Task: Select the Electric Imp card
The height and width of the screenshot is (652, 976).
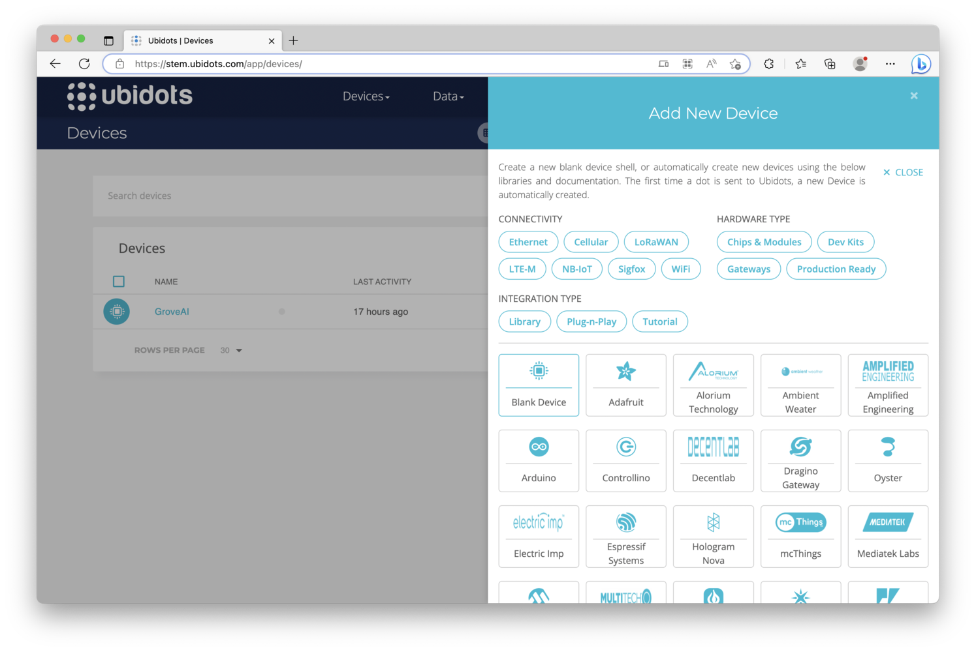Action: click(539, 536)
